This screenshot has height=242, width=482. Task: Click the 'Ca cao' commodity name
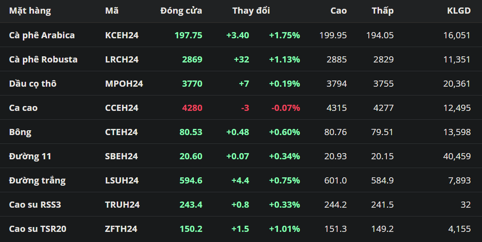(23, 108)
